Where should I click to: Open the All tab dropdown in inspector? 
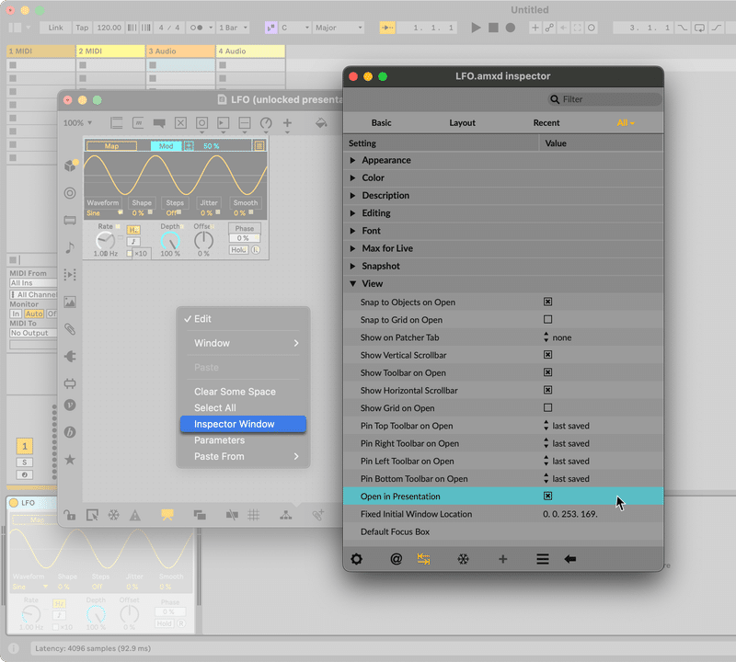coord(626,123)
